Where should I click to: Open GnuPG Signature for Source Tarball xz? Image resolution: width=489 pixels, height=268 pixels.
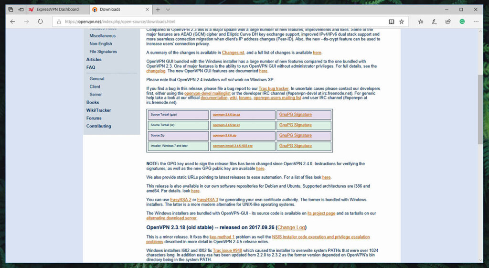295,125
